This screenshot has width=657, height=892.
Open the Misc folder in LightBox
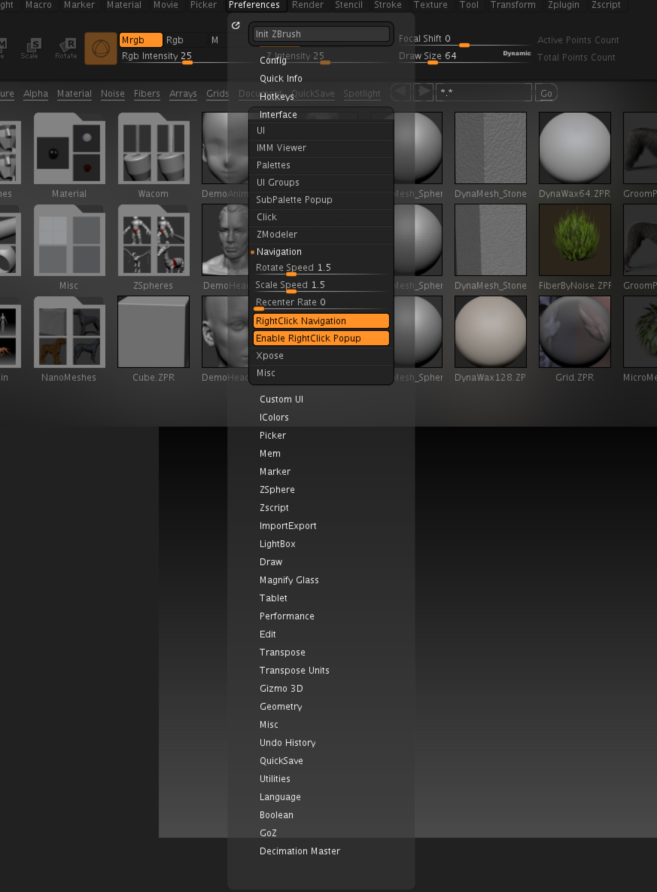(70, 240)
